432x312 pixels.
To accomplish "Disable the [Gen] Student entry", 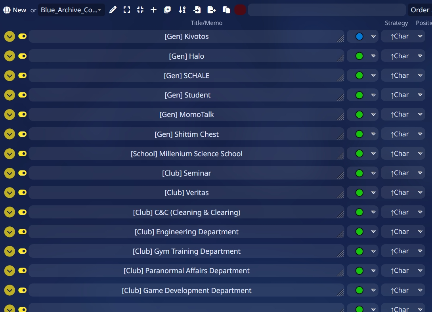I will pos(22,95).
